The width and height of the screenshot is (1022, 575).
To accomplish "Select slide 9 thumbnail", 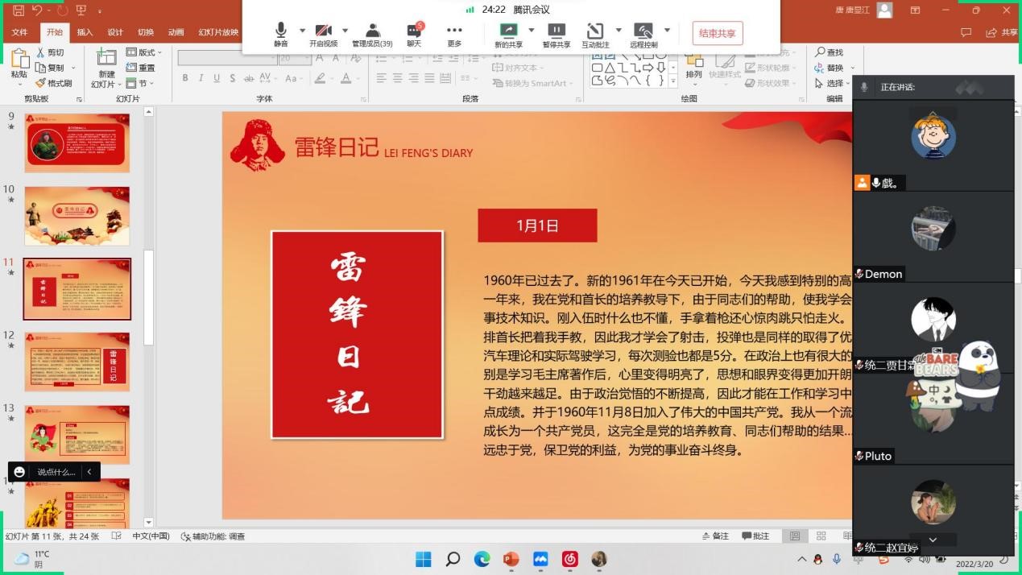I will tap(77, 143).
